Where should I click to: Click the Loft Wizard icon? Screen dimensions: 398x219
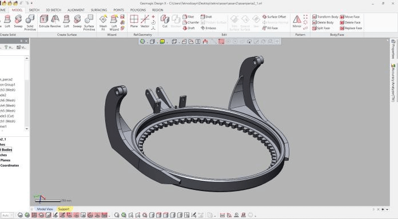point(114,23)
